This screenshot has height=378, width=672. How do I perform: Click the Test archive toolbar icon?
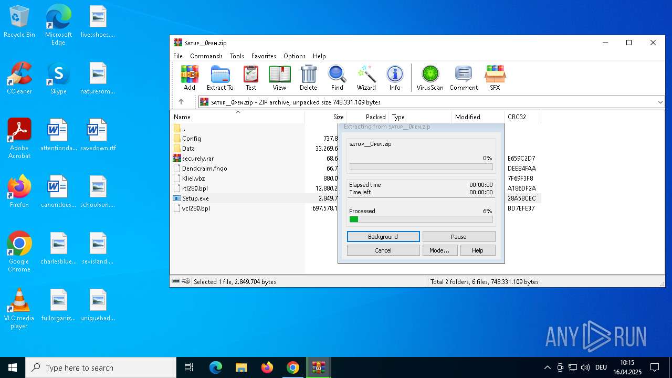tap(251, 78)
